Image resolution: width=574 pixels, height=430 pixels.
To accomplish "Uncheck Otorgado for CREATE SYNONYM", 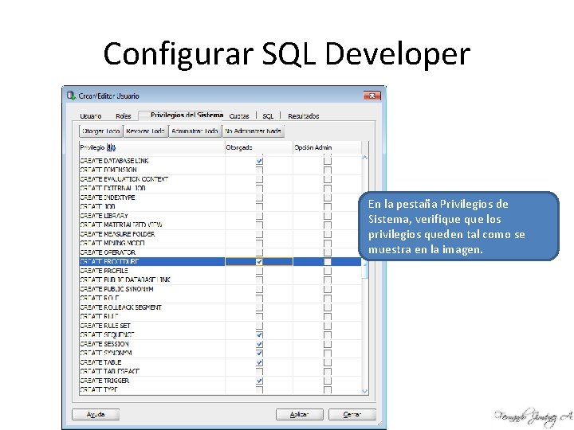I will 259,354.
